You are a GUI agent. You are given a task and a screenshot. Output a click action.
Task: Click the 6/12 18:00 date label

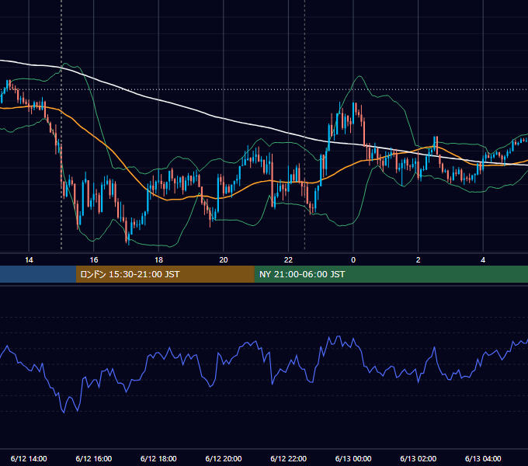click(x=158, y=458)
